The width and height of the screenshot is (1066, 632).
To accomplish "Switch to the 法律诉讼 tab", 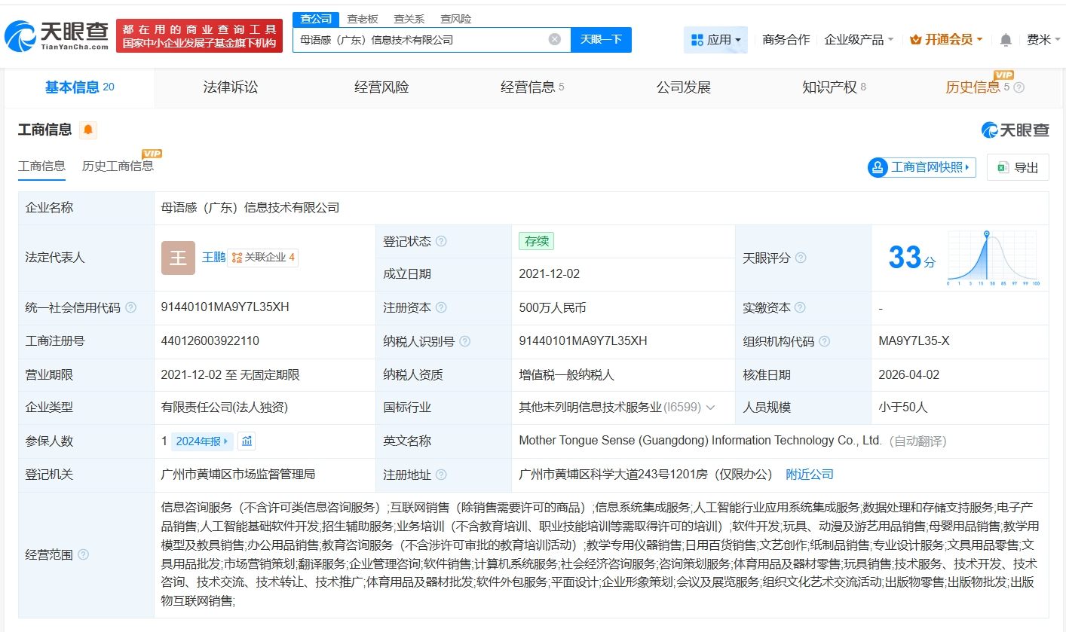I will [231, 87].
